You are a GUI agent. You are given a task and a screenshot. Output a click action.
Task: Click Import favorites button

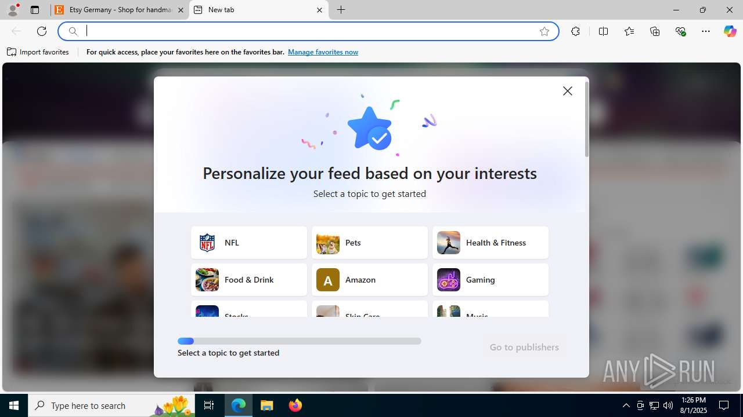(38, 52)
